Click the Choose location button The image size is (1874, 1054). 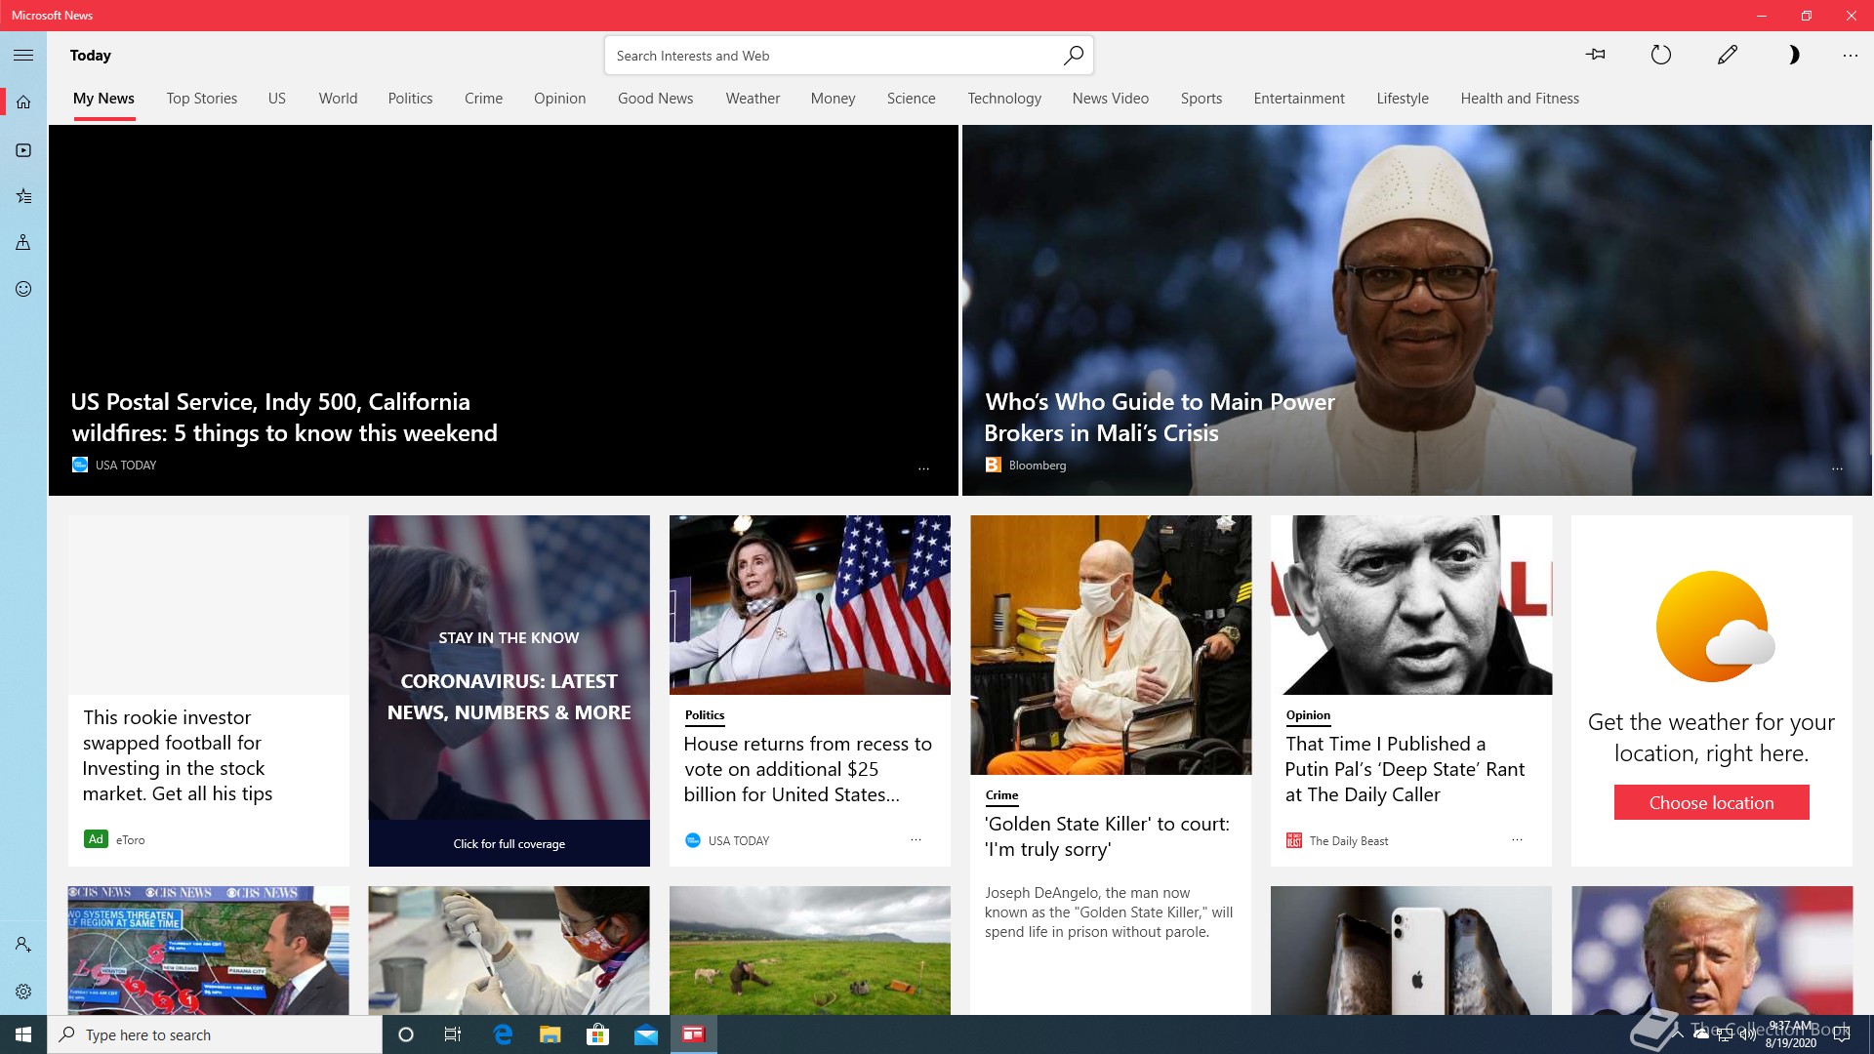click(x=1711, y=802)
